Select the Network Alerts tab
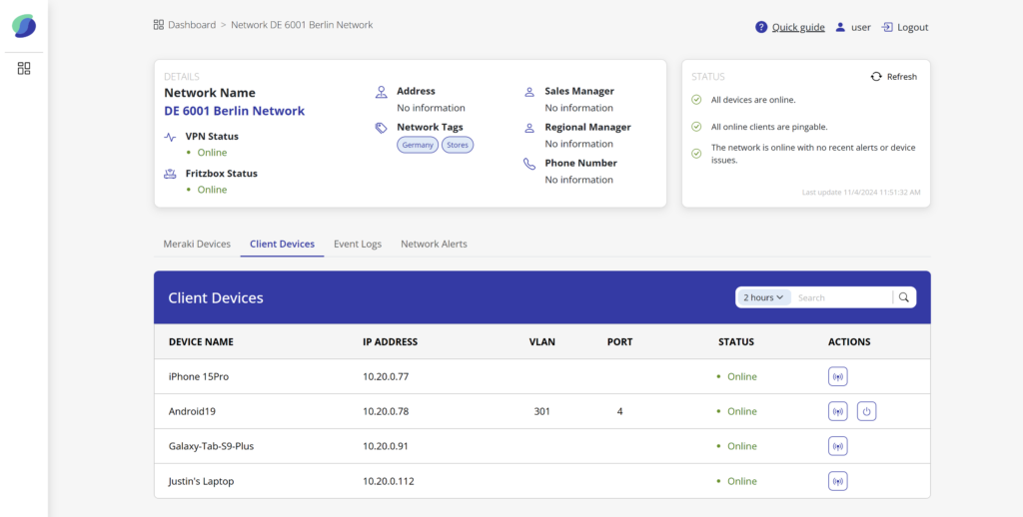 434,244
